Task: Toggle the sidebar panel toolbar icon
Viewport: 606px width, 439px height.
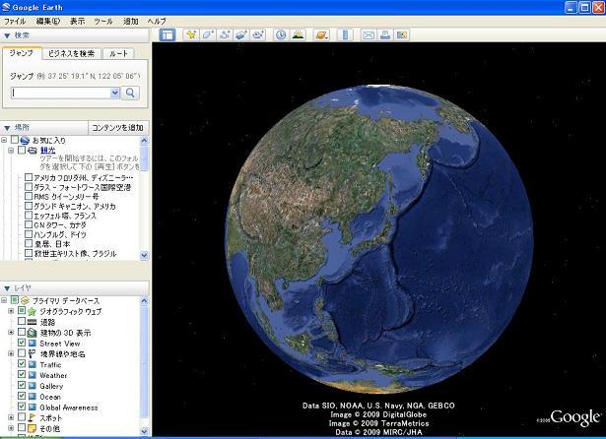Action: [x=168, y=35]
